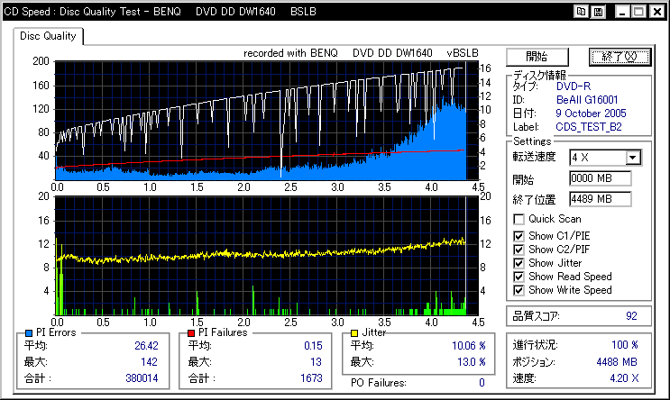This screenshot has width=670, height=400.
Task: Toggle the Quick Scan checkbox
Action: coord(519,220)
